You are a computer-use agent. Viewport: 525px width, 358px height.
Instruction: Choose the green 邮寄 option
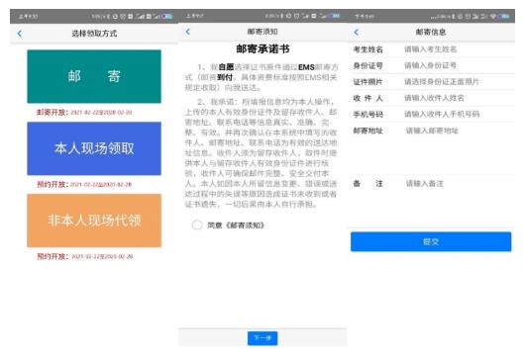pos(94,76)
